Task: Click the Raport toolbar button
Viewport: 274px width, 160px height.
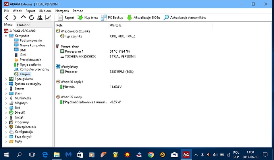Action: 66,17
